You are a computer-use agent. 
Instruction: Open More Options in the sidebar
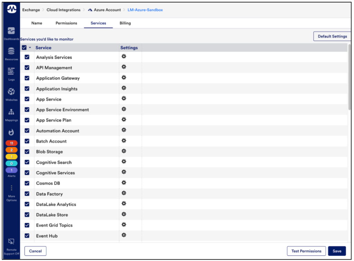tap(11, 193)
